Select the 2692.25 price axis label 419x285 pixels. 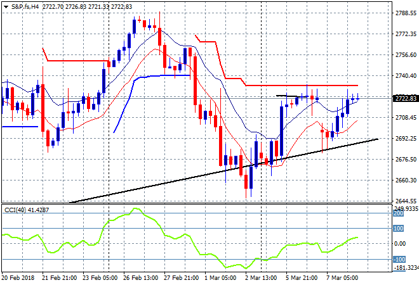point(406,139)
